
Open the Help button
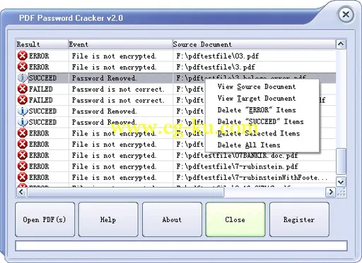108,219
